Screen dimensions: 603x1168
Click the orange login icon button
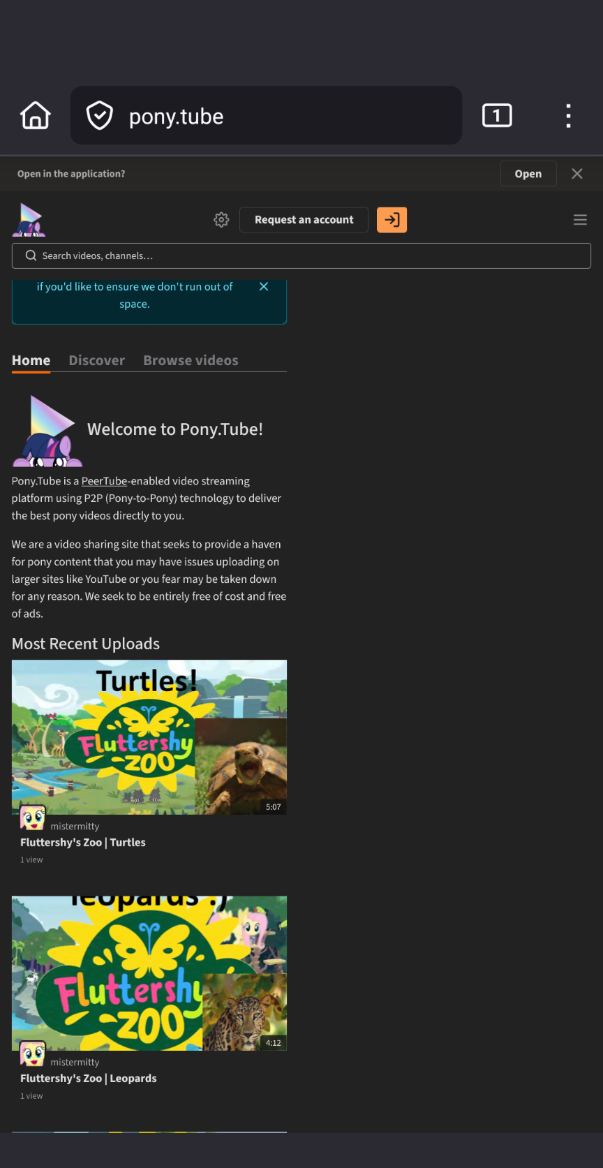click(x=392, y=220)
